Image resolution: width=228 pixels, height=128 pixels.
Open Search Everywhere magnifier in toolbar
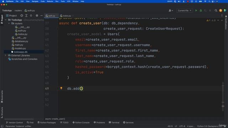(x=216, y=10)
